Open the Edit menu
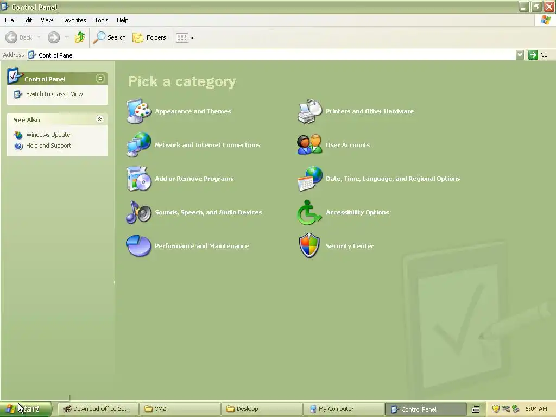The image size is (556, 417). 27,20
